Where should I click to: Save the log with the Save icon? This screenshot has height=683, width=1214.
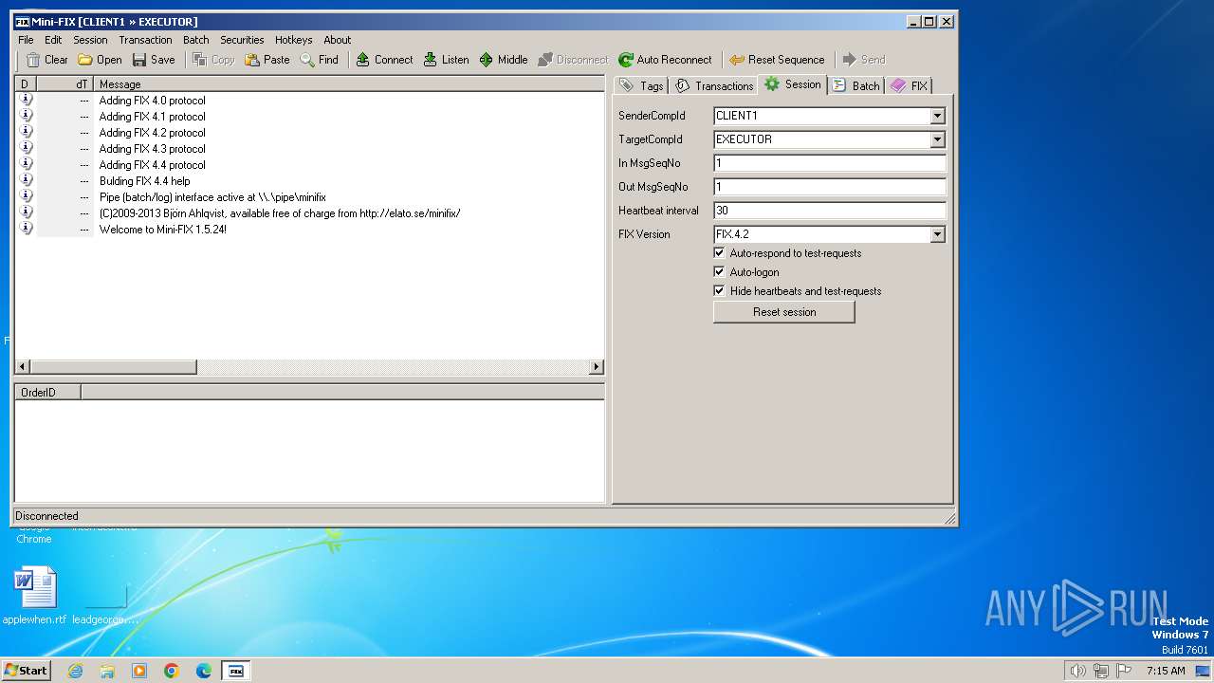[139, 60]
